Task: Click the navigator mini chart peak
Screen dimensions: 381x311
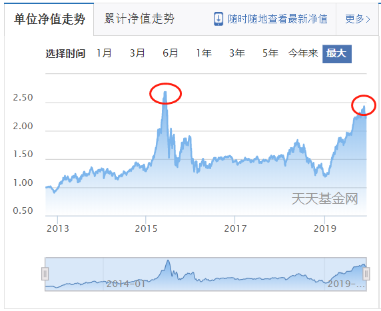Action: [x=168, y=261]
